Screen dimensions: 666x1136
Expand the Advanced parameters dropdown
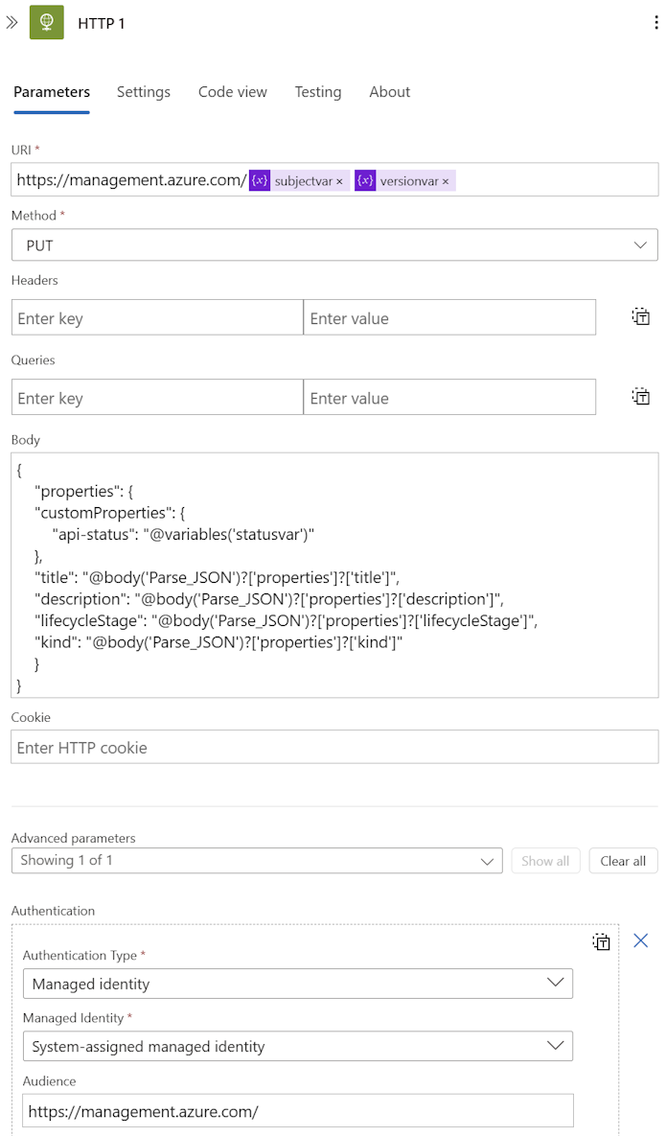[x=257, y=860]
